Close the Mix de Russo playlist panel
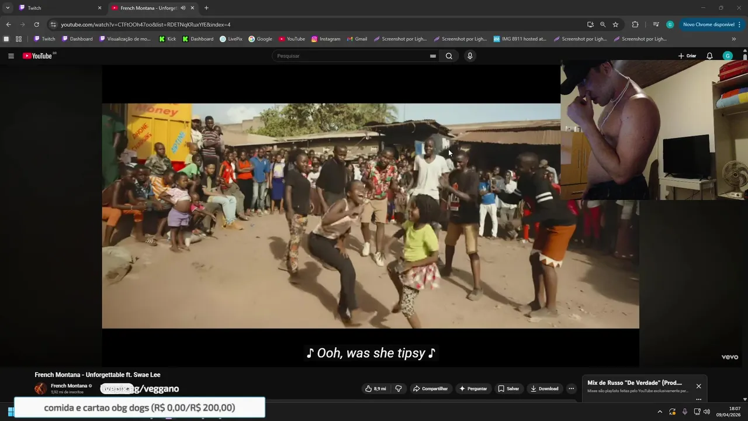 click(698, 386)
